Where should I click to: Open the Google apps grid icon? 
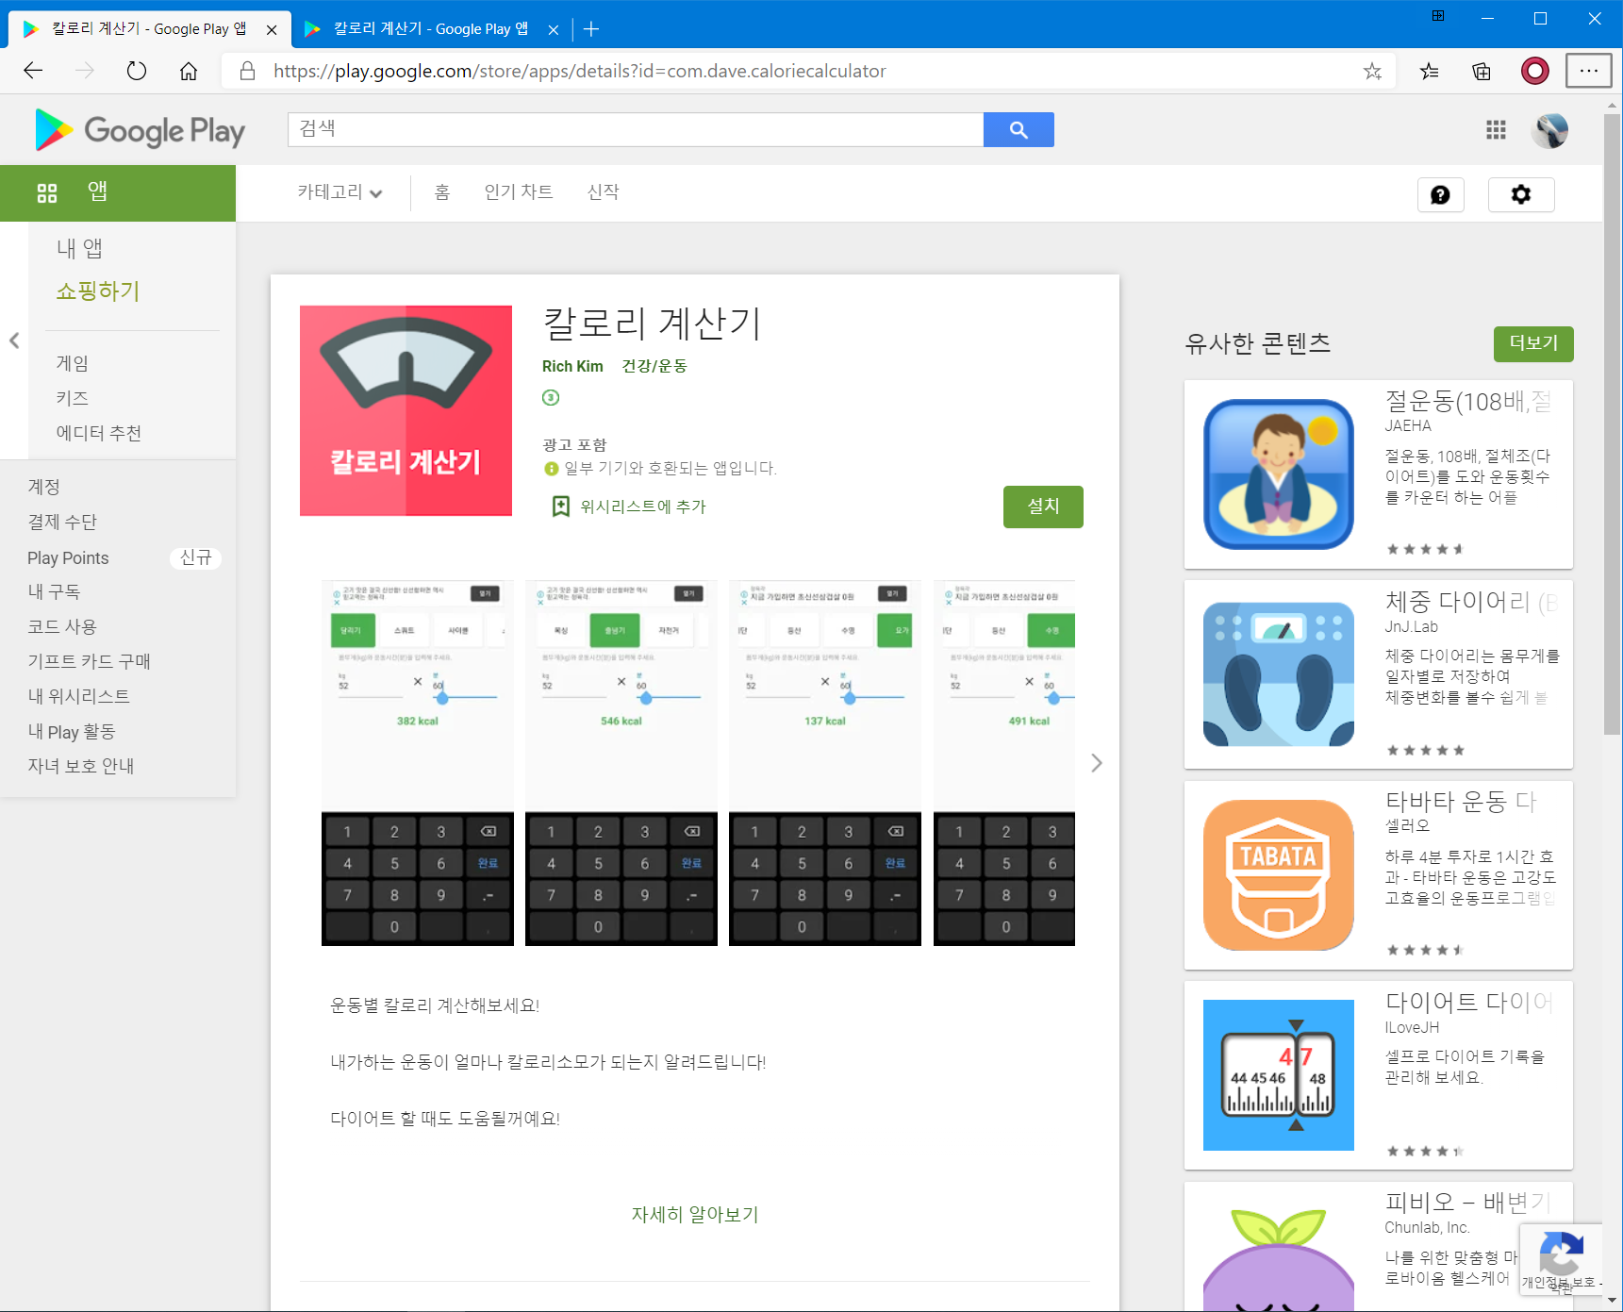(1496, 130)
